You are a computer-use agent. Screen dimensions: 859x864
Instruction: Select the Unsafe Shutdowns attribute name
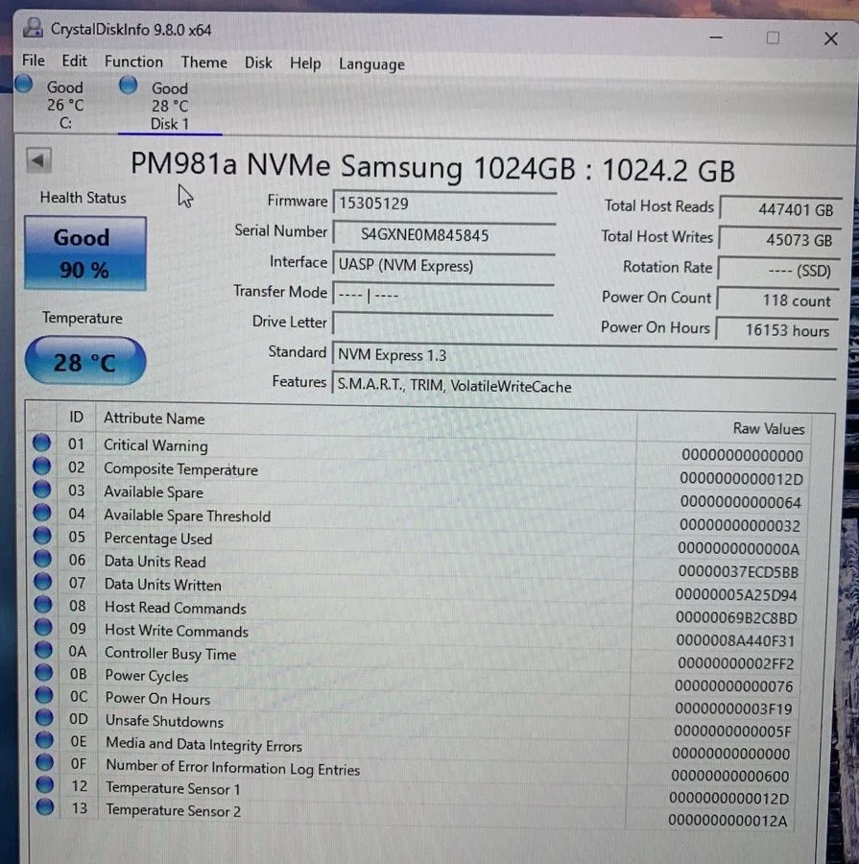(x=165, y=721)
